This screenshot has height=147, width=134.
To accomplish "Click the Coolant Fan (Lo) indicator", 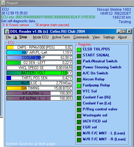I will pyautogui.click(x=79, y=104).
